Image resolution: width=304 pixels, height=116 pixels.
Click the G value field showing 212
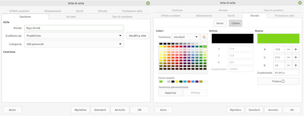(279, 57)
